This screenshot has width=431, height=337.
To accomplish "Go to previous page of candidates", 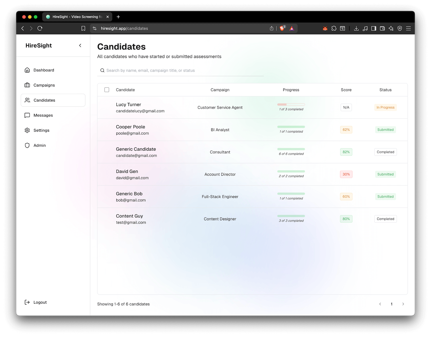I will tap(380, 304).
